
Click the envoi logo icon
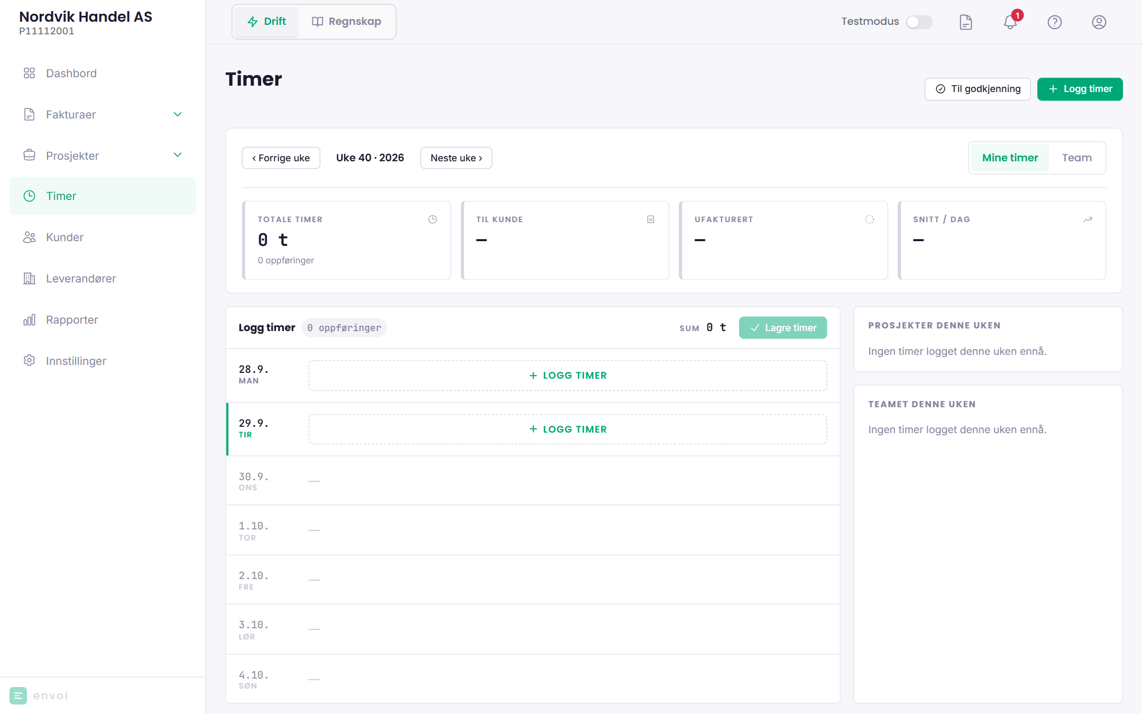click(18, 695)
